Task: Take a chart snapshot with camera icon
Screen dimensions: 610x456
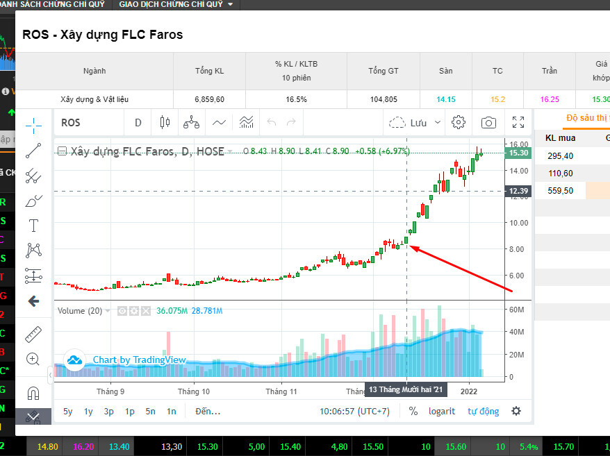Action: tap(488, 123)
